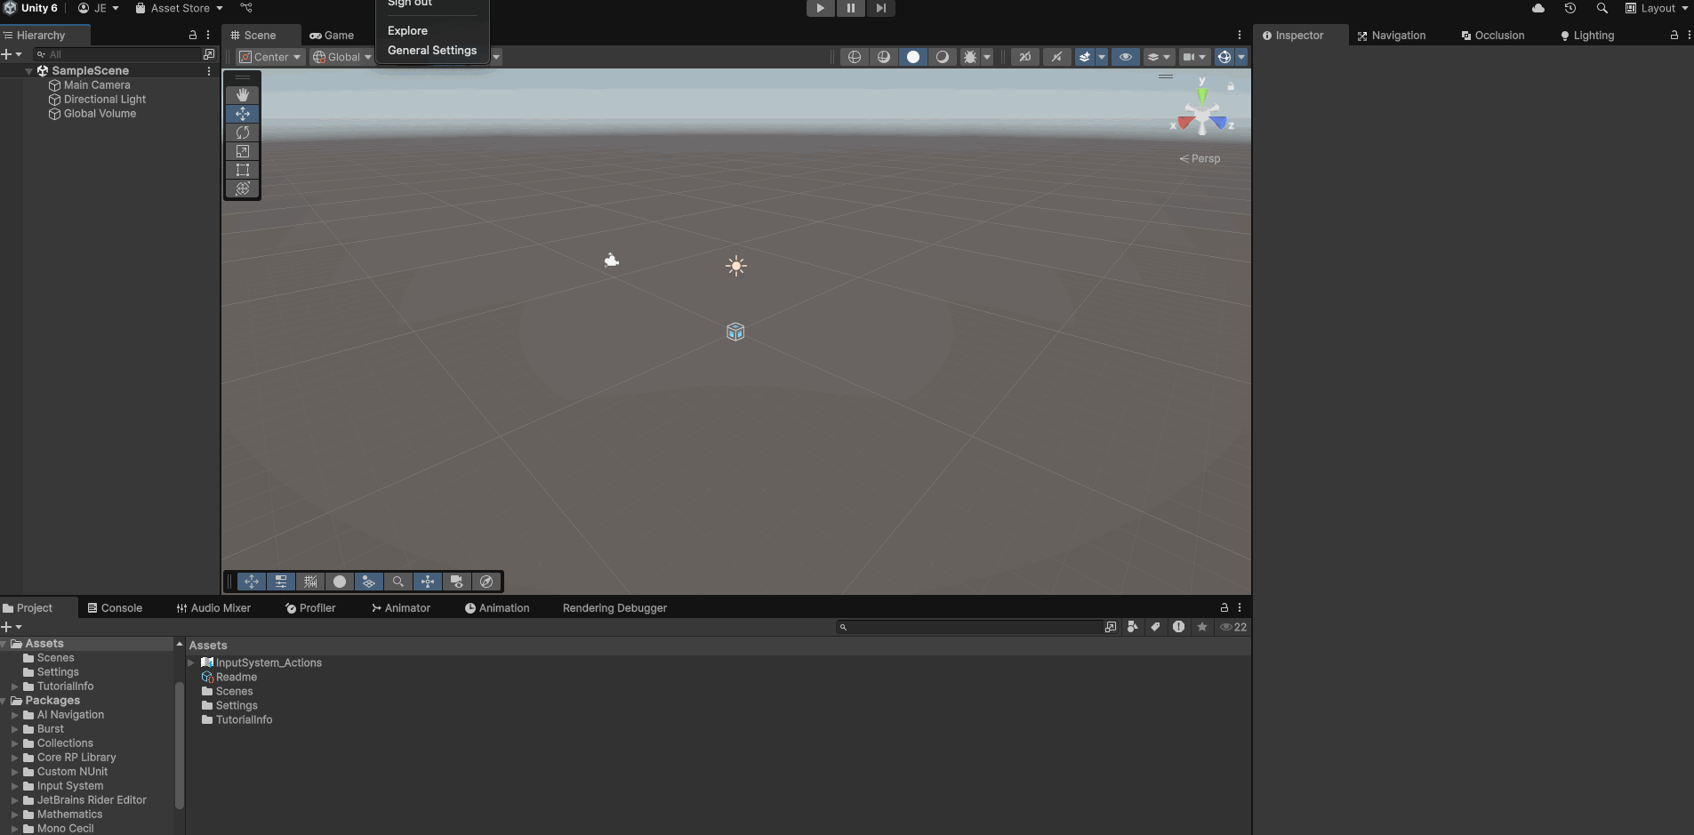Select Directional Light in Hierarchy

coord(105,100)
